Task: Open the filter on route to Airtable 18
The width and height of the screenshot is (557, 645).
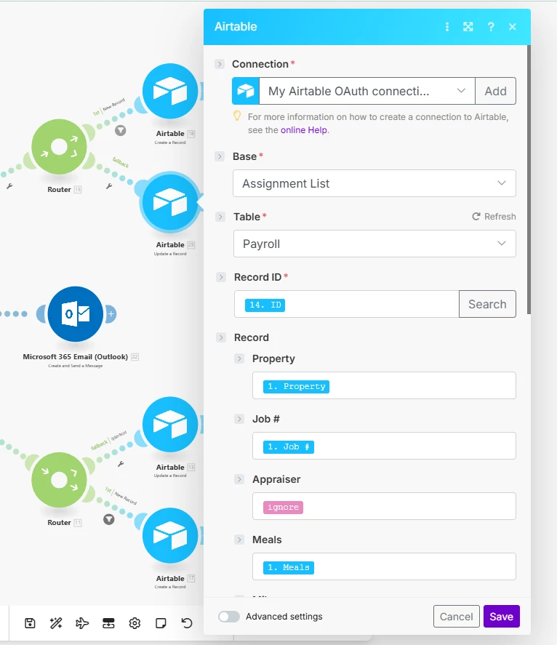Action: click(x=120, y=130)
